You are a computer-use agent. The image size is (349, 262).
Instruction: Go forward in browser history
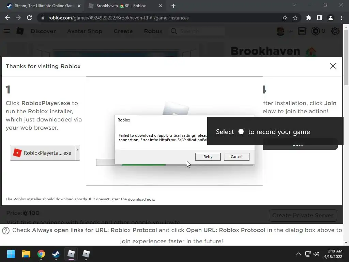click(18, 18)
